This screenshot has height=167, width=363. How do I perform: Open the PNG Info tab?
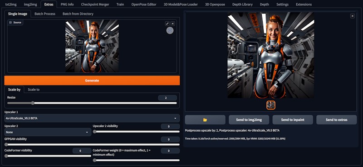pos(67,5)
